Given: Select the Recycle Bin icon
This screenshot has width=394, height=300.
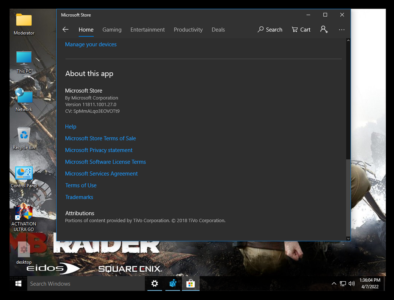Looking at the screenshot, I should (24, 138).
